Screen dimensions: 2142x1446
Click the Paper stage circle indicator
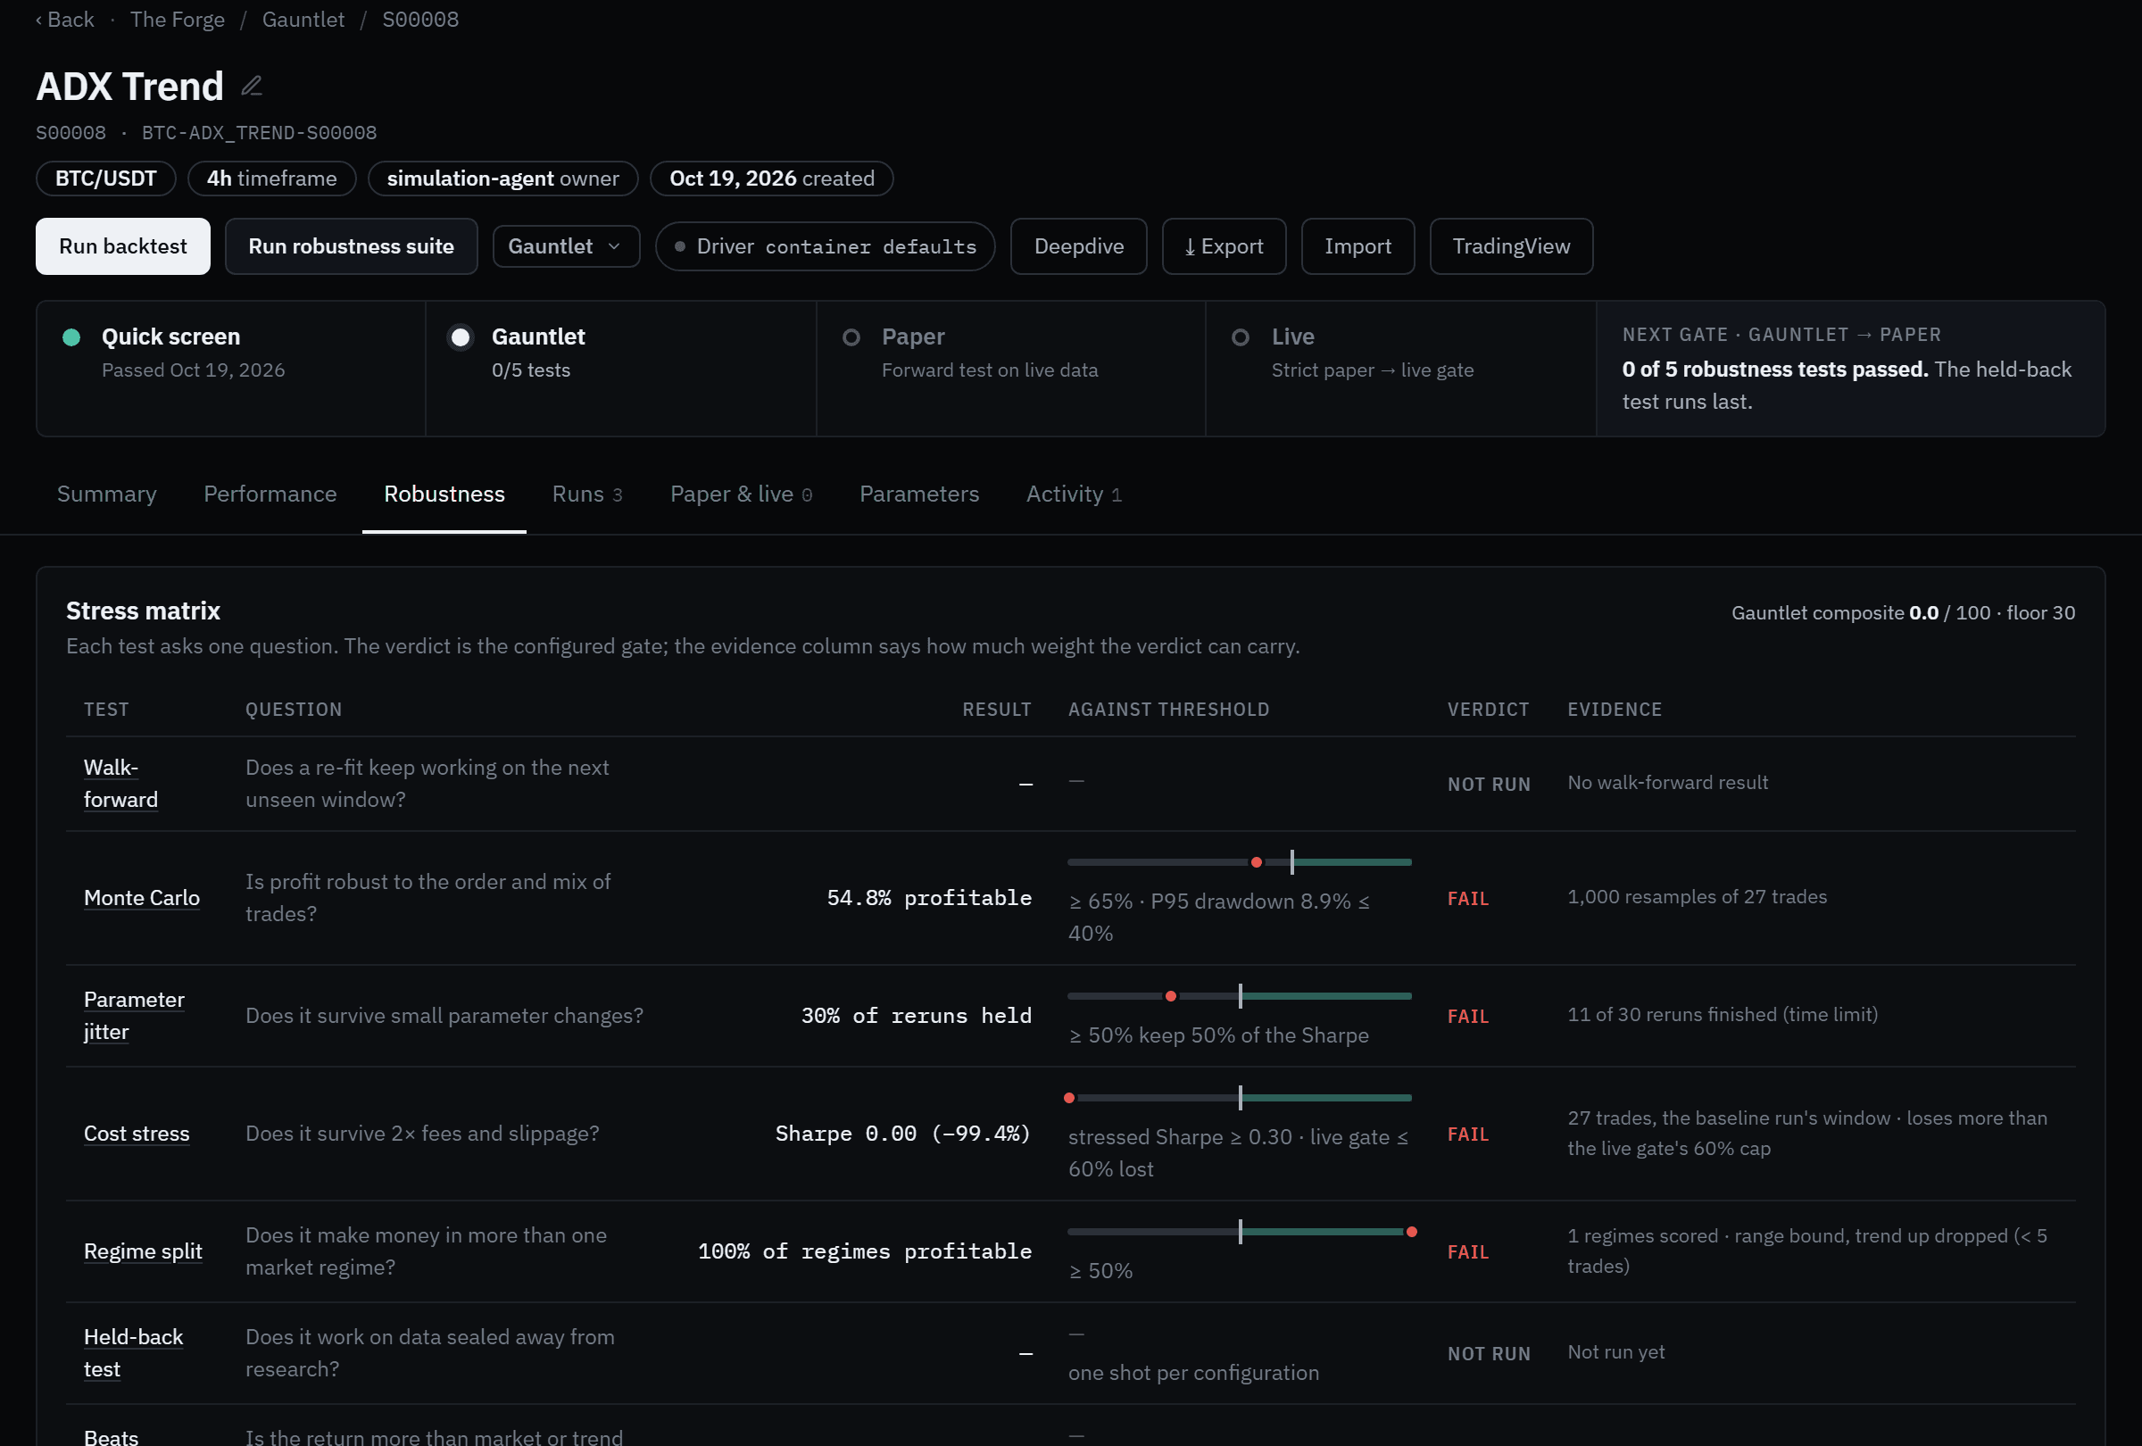[851, 337]
